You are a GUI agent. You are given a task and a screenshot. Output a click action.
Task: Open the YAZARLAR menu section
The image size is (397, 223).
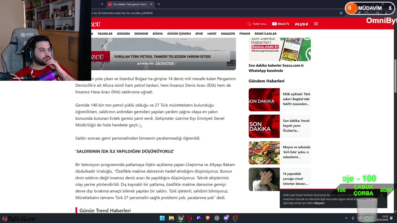coord(105,33)
